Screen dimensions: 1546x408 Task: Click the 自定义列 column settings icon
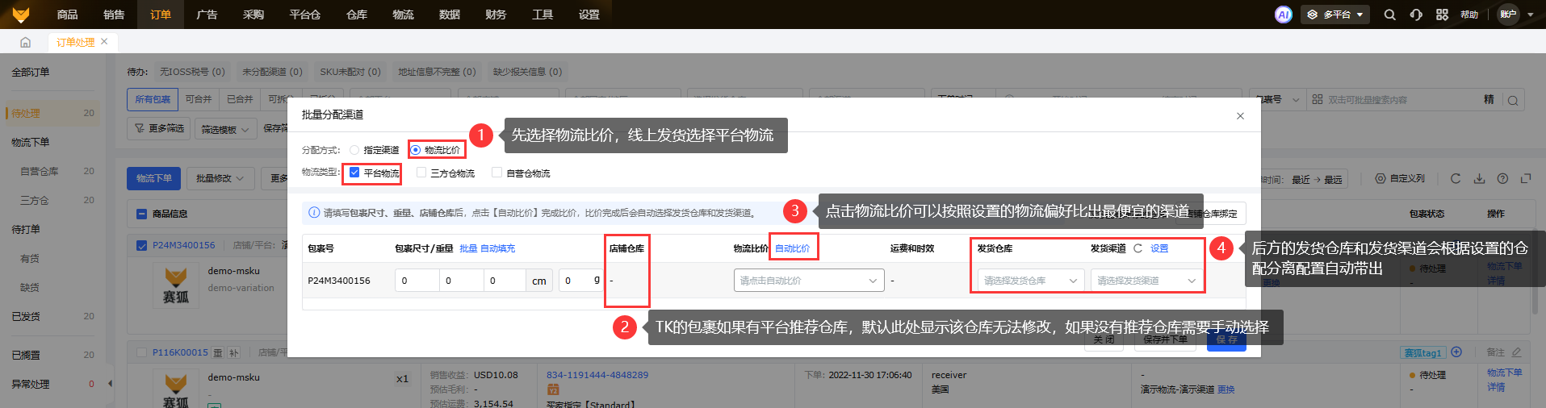(1381, 179)
